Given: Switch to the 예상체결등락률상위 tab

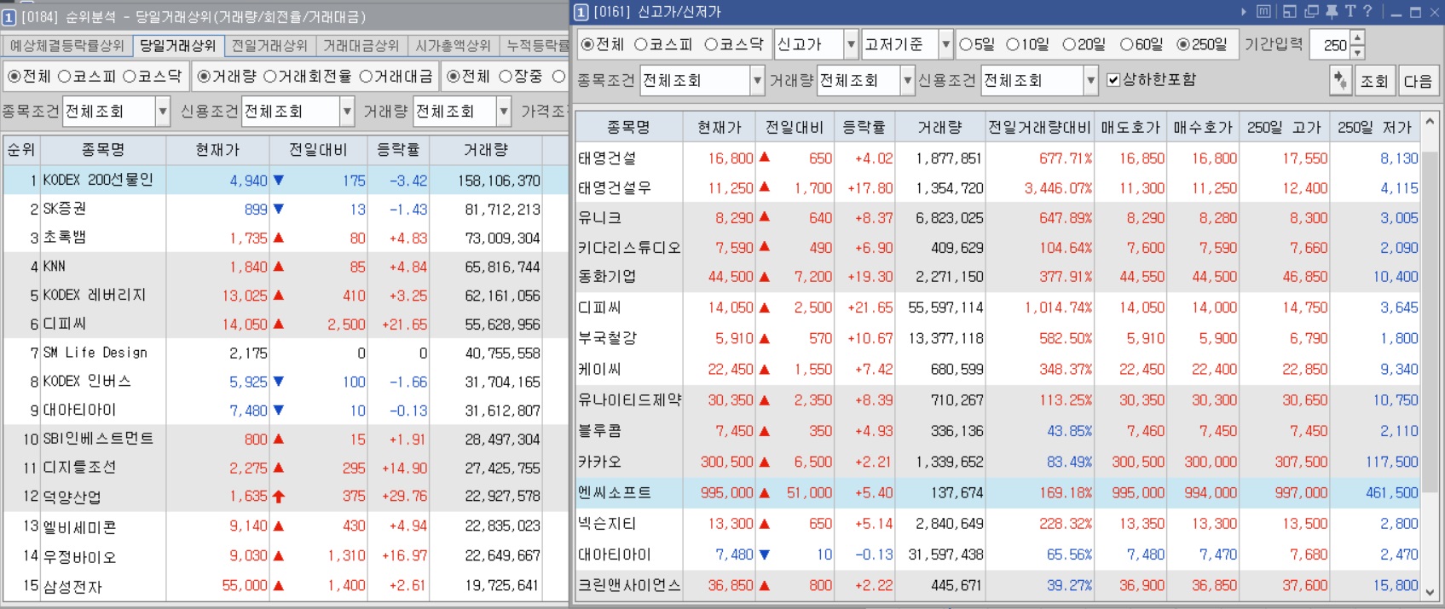Looking at the screenshot, I should [66, 46].
